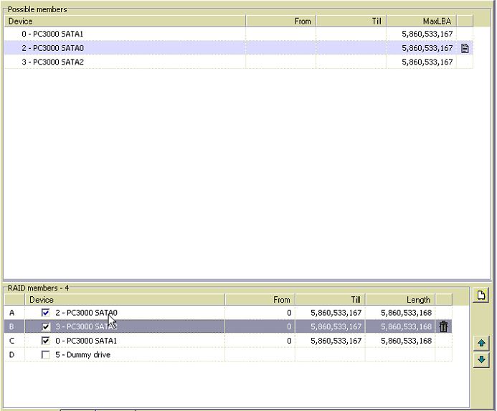The width and height of the screenshot is (497, 411).
Task: Click the document icon in the SATA0 possible members row
Action: pyautogui.click(x=465, y=48)
